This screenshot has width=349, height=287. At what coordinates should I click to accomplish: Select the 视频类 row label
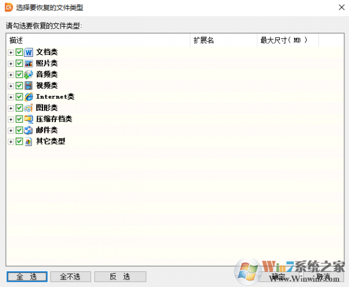(47, 85)
